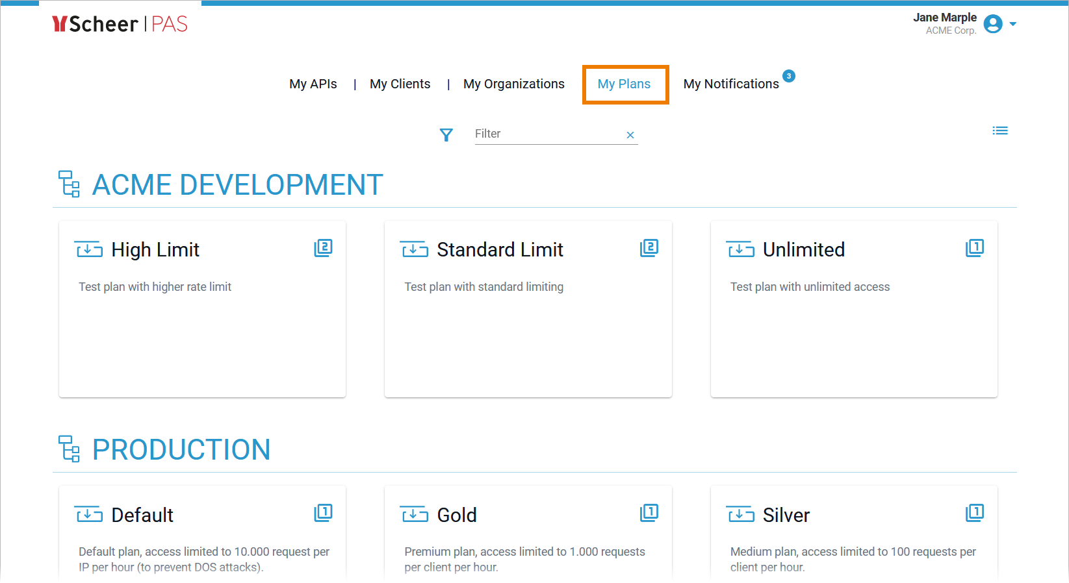Image resolution: width=1069 pixels, height=583 pixels.
Task: Click the notifications count badge
Action: (788, 76)
